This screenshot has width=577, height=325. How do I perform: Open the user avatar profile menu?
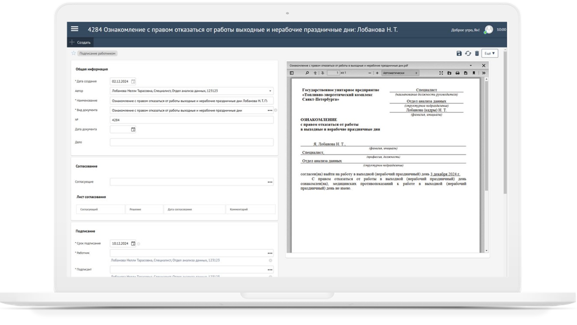tap(489, 30)
